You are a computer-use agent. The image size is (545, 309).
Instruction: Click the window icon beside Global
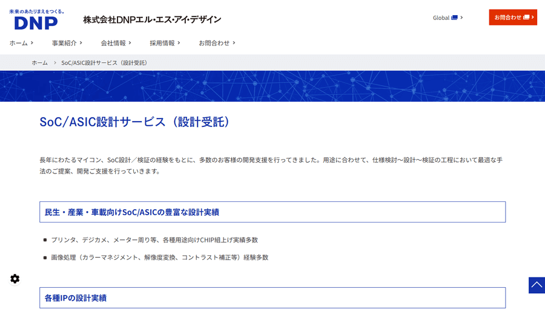(x=454, y=18)
